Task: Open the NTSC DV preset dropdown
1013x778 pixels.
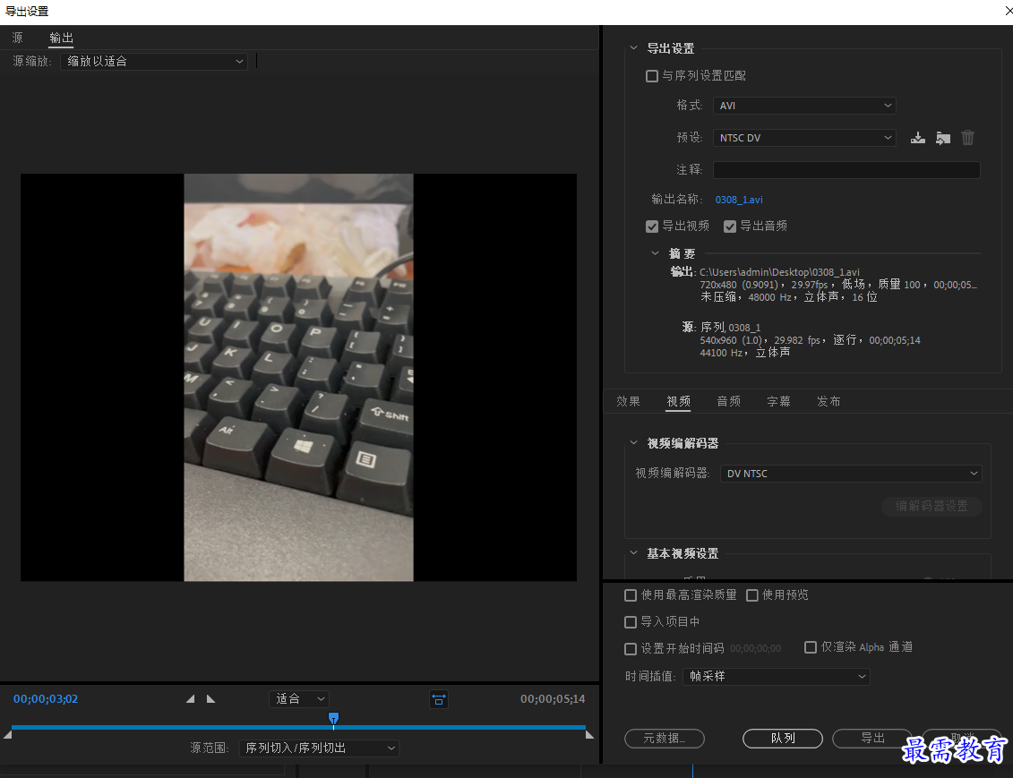Action: 804,138
